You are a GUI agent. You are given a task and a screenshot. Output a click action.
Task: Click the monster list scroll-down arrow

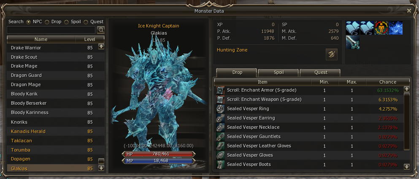tap(101, 168)
